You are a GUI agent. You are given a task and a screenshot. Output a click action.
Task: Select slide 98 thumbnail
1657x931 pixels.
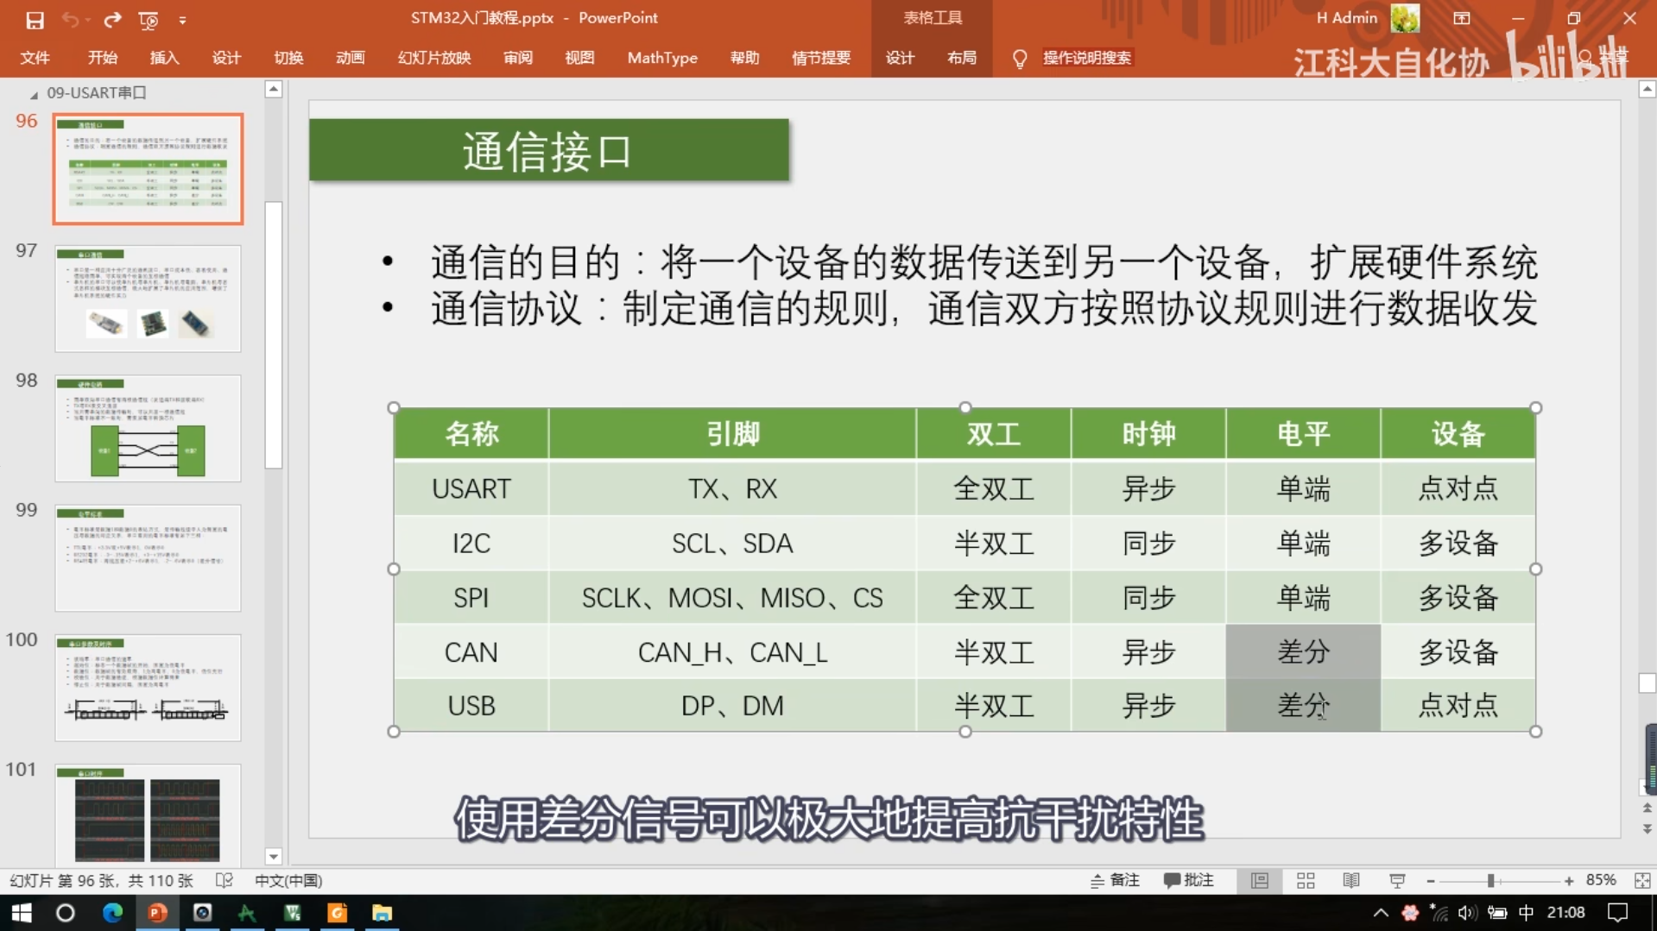148,428
